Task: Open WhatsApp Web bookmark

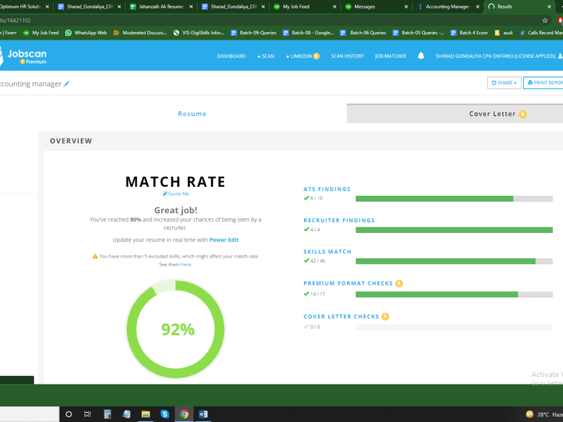Action: click(x=86, y=33)
